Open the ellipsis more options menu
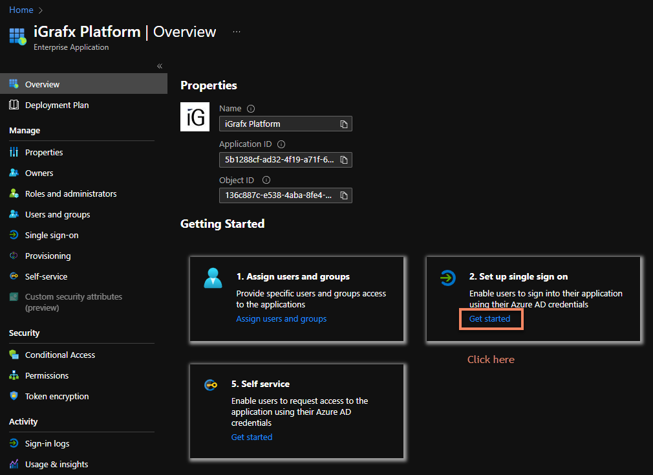653x475 pixels. [237, 32]
